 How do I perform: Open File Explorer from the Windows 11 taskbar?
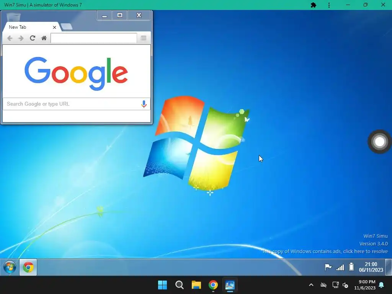click(x=196, y=285)
